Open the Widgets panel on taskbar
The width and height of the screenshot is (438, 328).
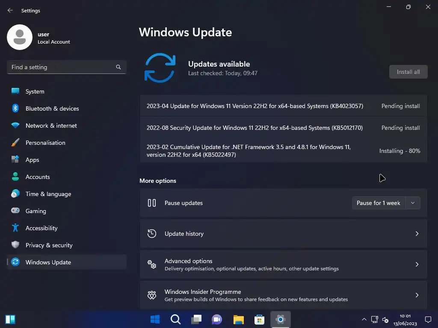(x=10, y=319)
